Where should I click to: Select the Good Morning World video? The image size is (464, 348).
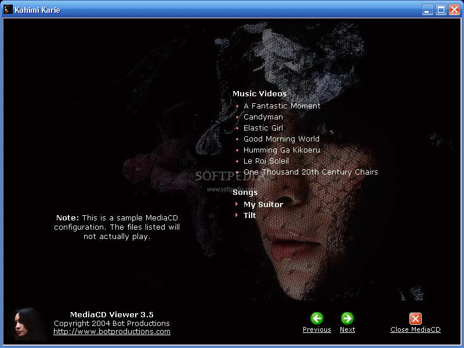[281, 139]
